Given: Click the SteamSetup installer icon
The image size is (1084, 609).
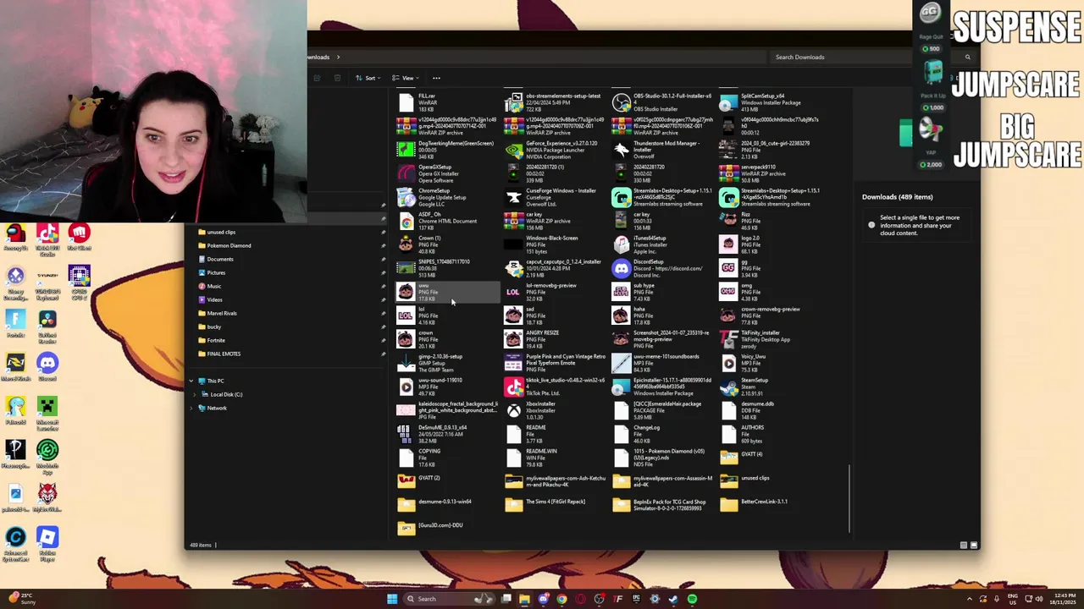Looking at the screenshot, I should pos(729,387).
